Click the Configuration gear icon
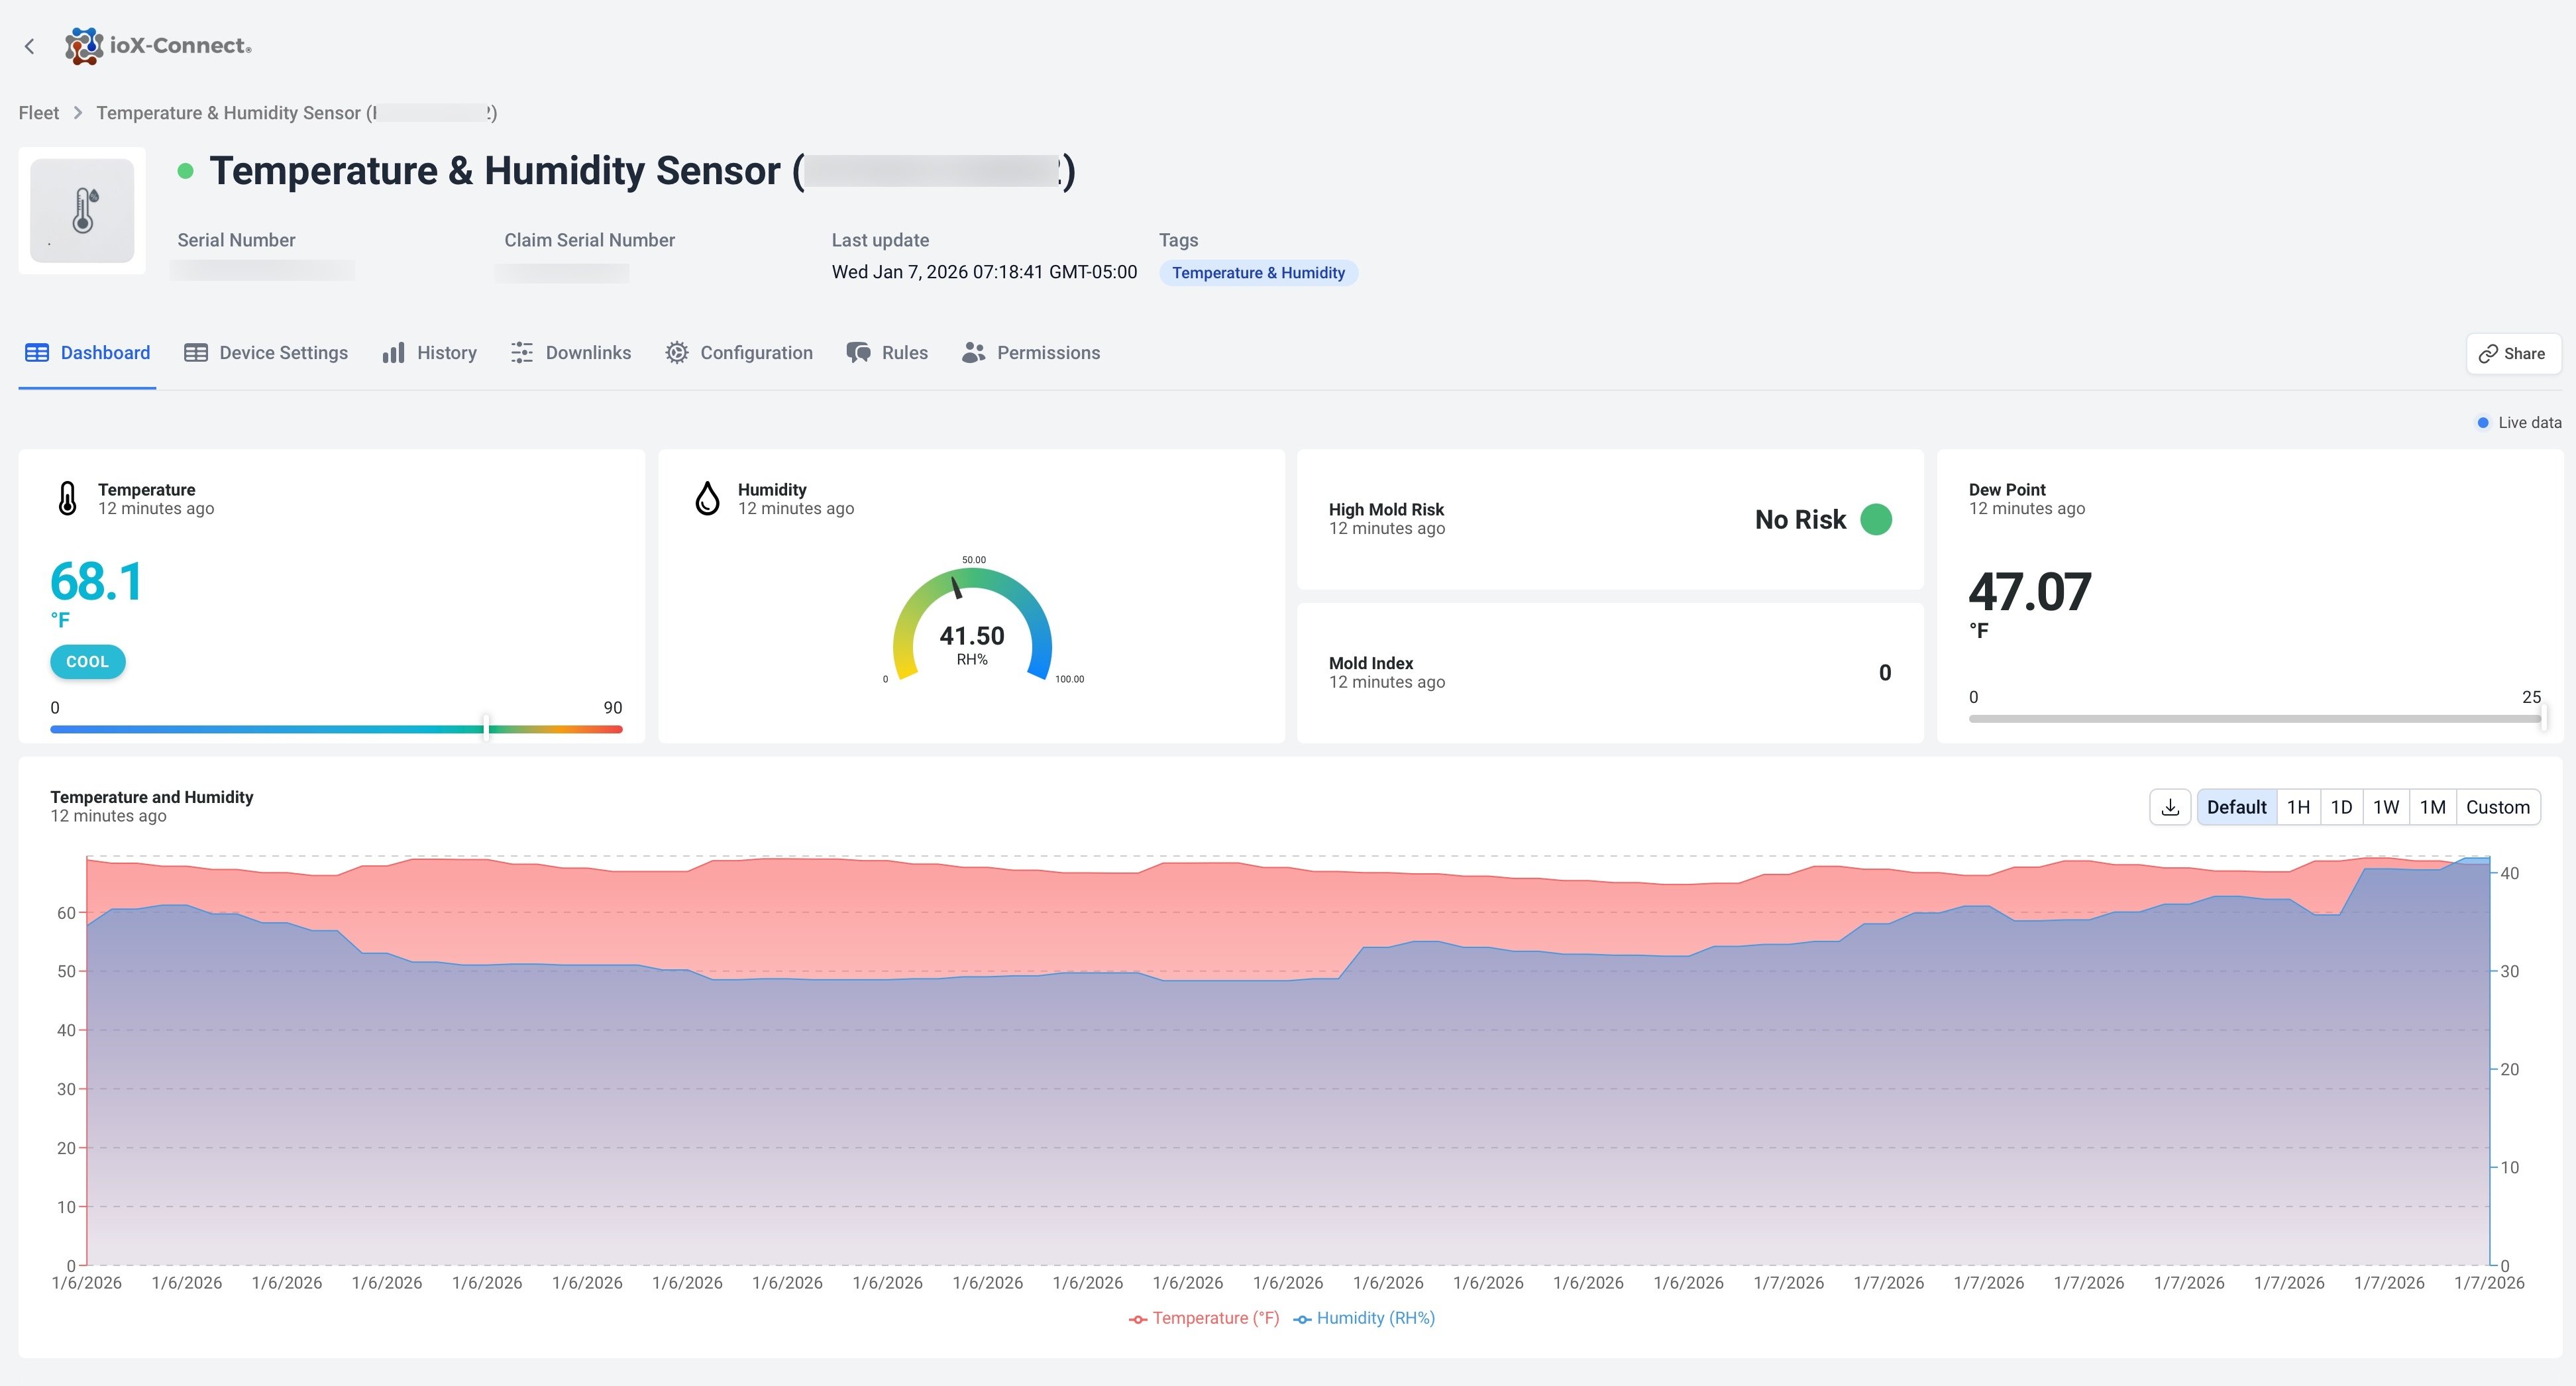This screenshot has height=1386, width=2576. coord(677,353)
